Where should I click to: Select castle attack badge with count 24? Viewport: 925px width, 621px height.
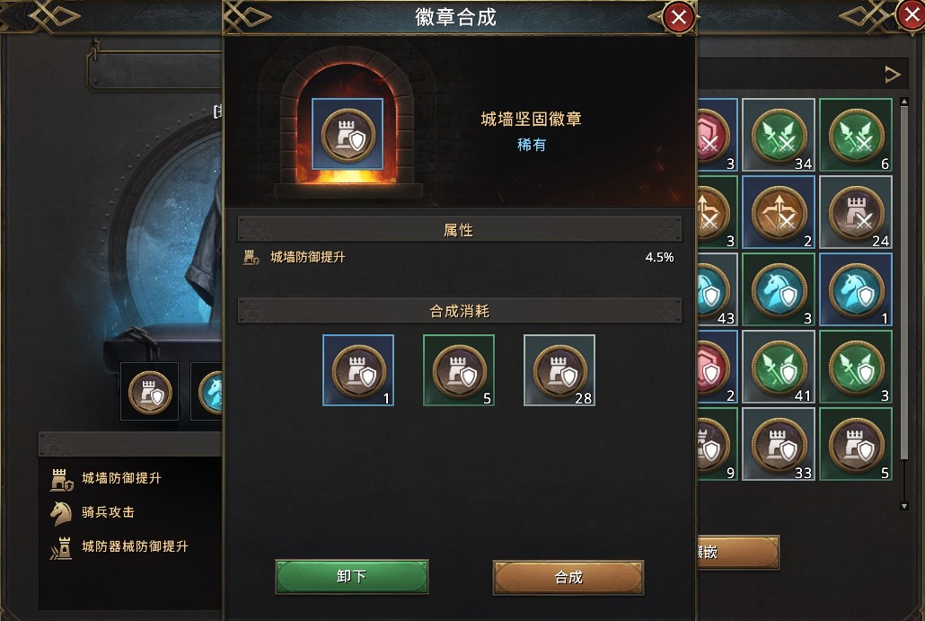pyautogui.click(x=856, y=212)
